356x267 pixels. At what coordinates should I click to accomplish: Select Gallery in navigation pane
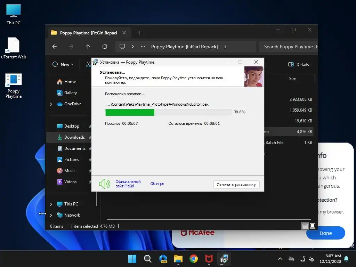(x=67, y=93)
